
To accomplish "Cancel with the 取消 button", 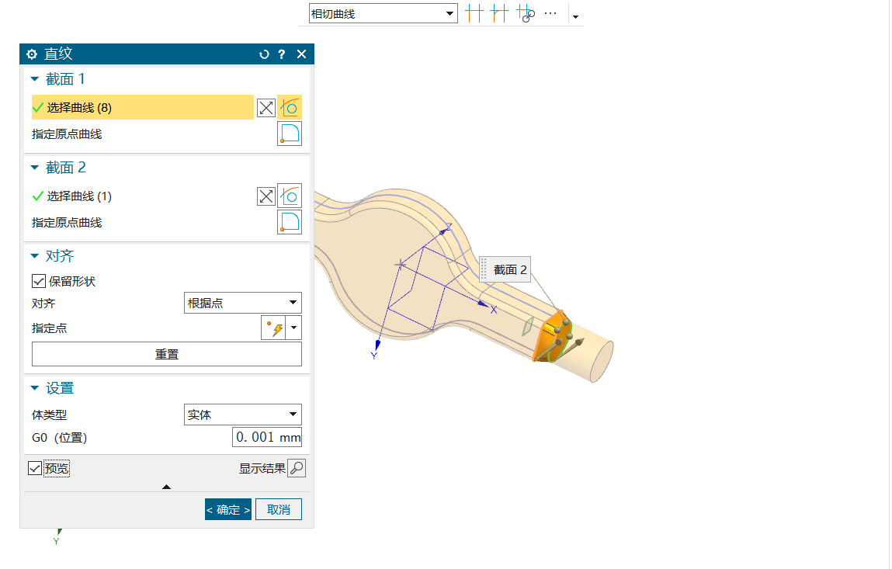I will point(279,509).
